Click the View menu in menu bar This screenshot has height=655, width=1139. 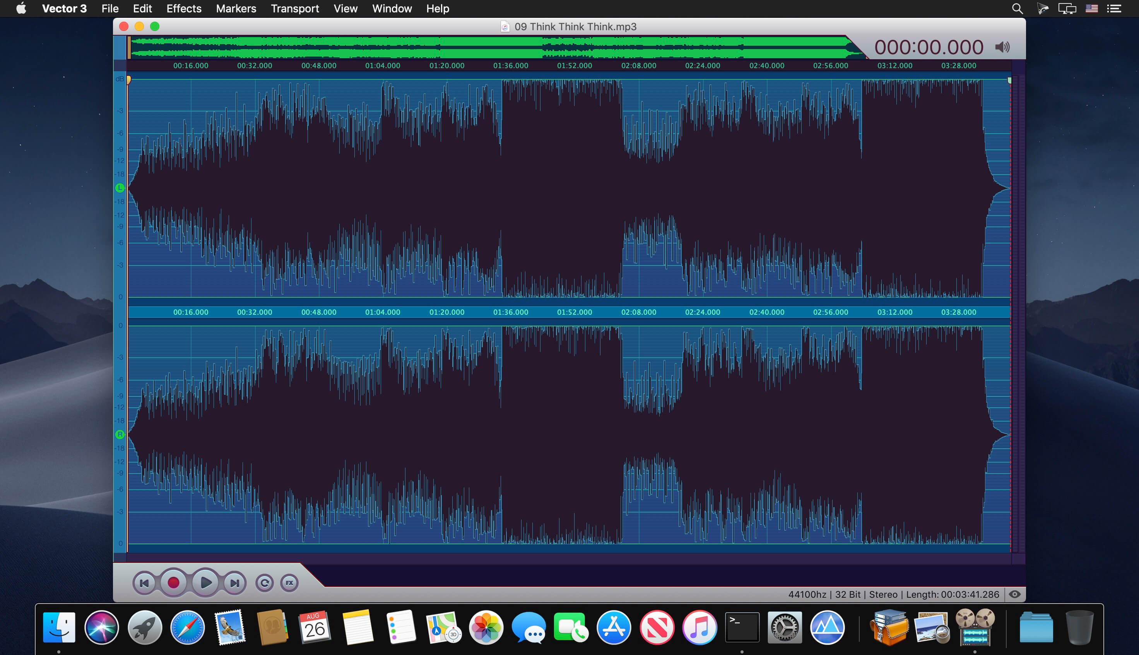tap(344, 9)
